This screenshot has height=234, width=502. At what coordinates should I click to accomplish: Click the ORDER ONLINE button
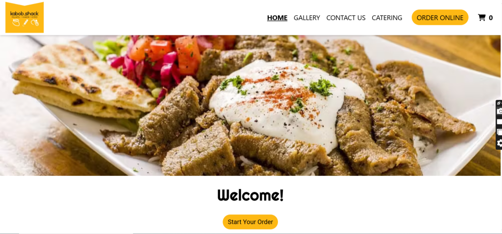coord(440,17)
